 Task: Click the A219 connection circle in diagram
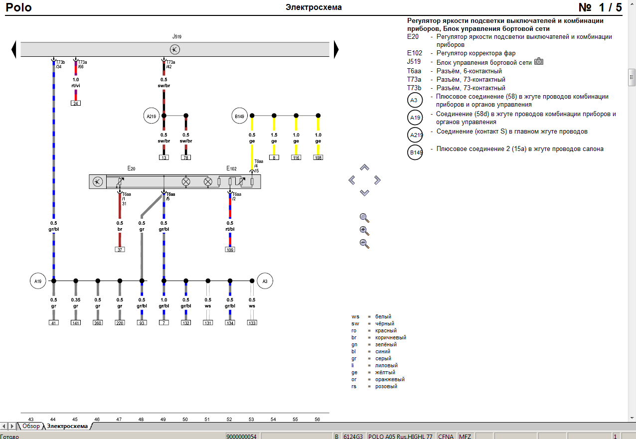pos(151,117)
